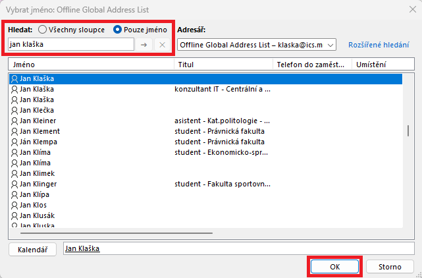Screen dimensions: 422x278
Task: Click contact icon next to Jan Klinger
Action: click(x=14, y=184)
